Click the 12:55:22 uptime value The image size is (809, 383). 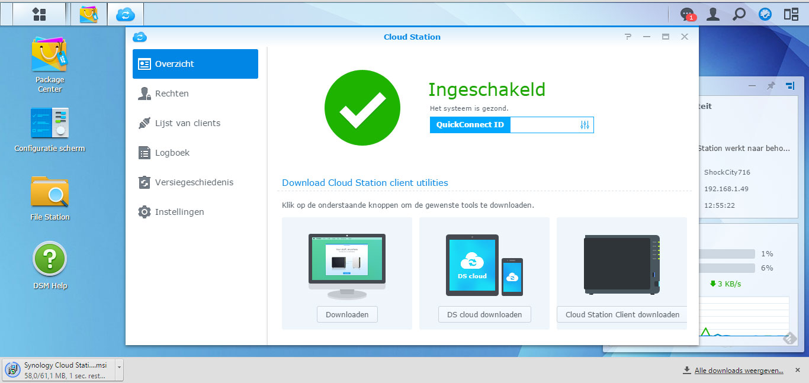tap(720, 205)
